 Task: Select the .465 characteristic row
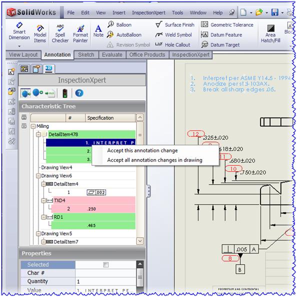click(x=93, y=225)
